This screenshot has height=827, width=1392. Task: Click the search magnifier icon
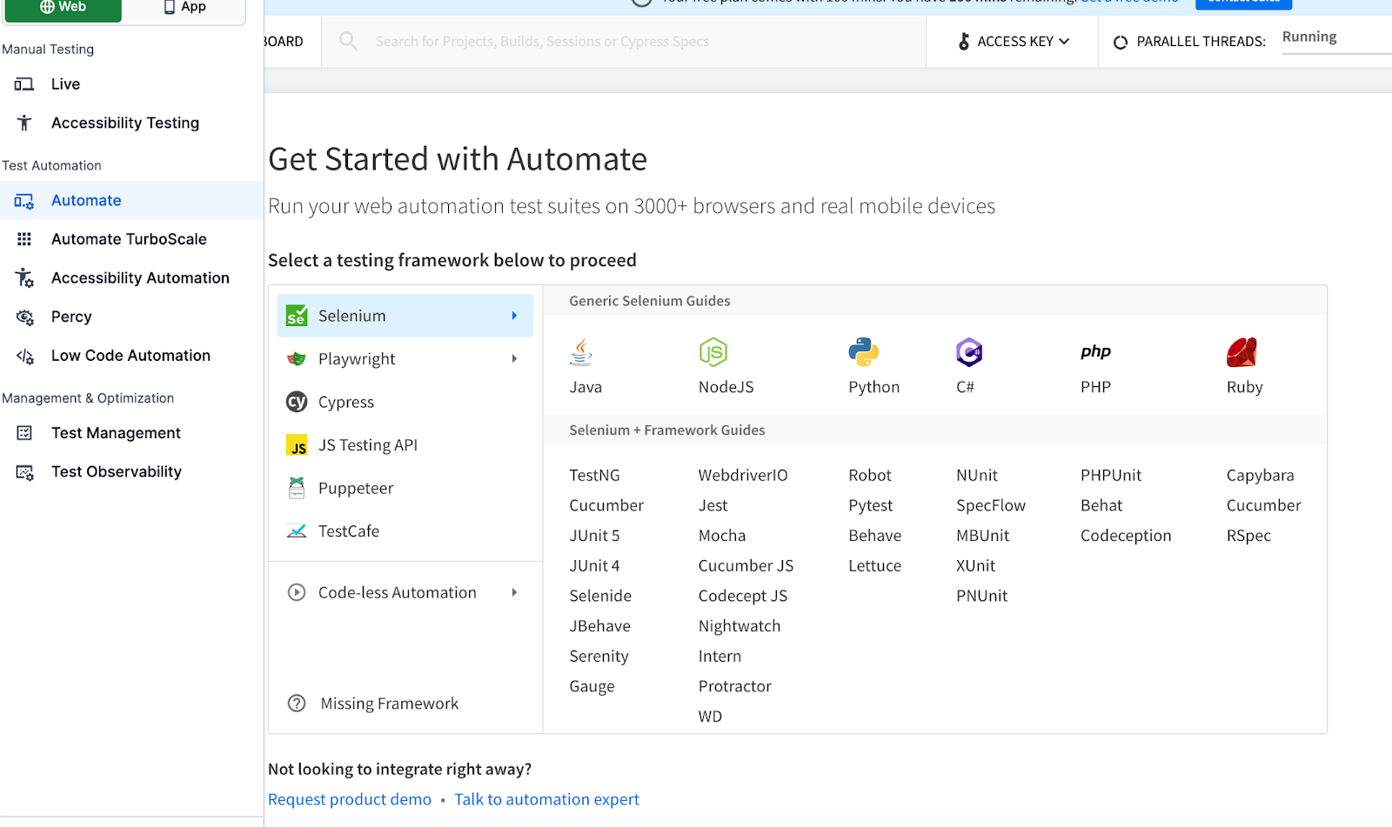[x=348, y=41]
